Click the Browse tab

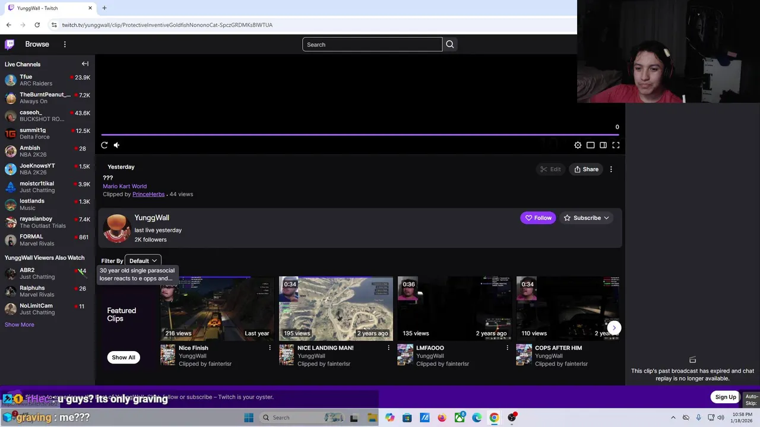[37, 44]
